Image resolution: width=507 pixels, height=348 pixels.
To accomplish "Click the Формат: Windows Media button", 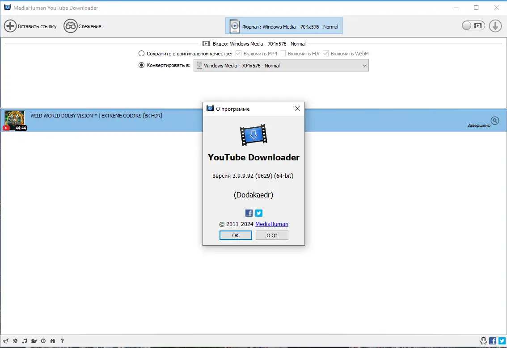I will (284, 26).
